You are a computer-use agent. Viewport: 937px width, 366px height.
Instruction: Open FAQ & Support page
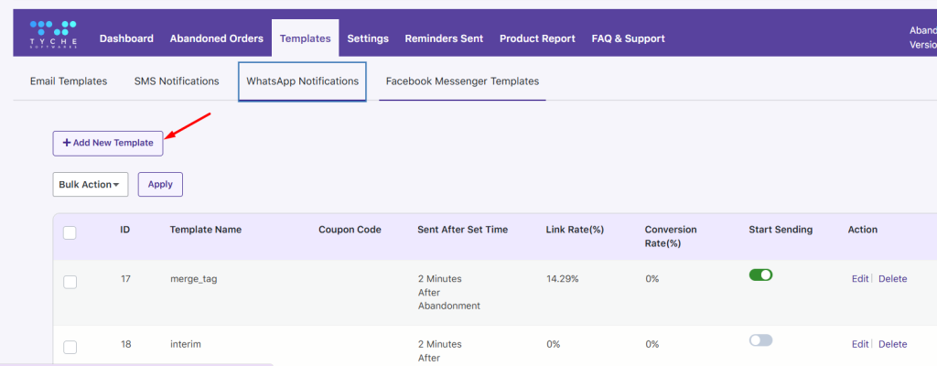(x=628, y=38)
